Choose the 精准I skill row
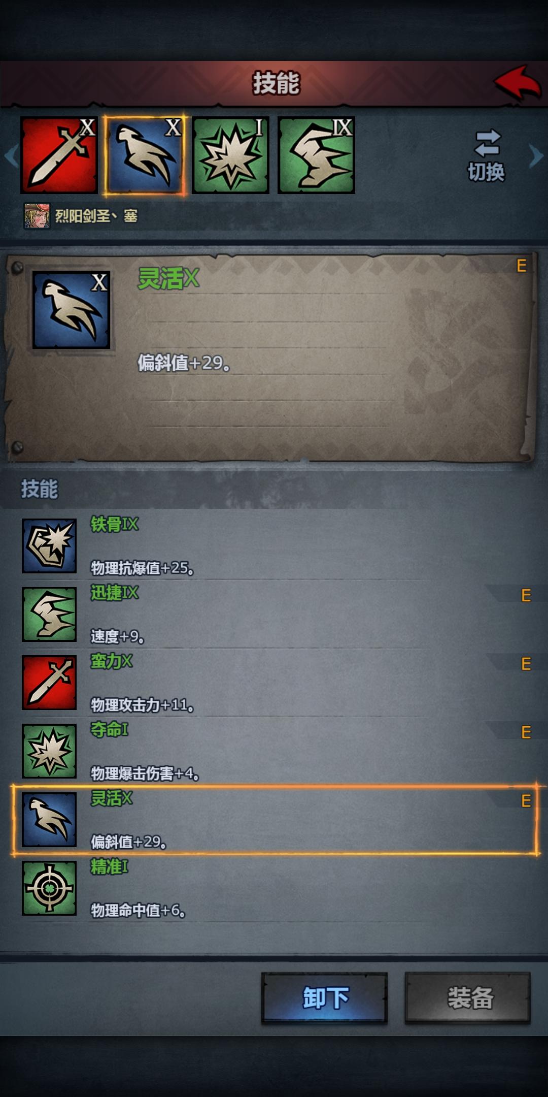The width and height of the screenshot is (548, 1097). tap(274, 889)
